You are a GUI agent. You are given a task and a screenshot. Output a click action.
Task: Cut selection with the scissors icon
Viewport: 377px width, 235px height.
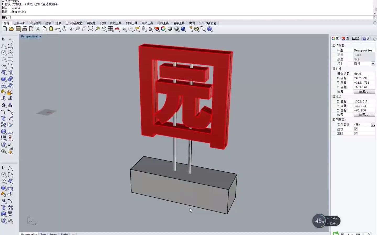[x=38, y=29]
